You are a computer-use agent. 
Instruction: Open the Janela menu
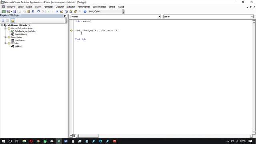coord(112,7)
